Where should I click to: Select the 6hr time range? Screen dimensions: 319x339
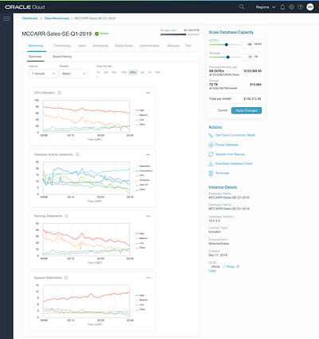click(114, 73)
